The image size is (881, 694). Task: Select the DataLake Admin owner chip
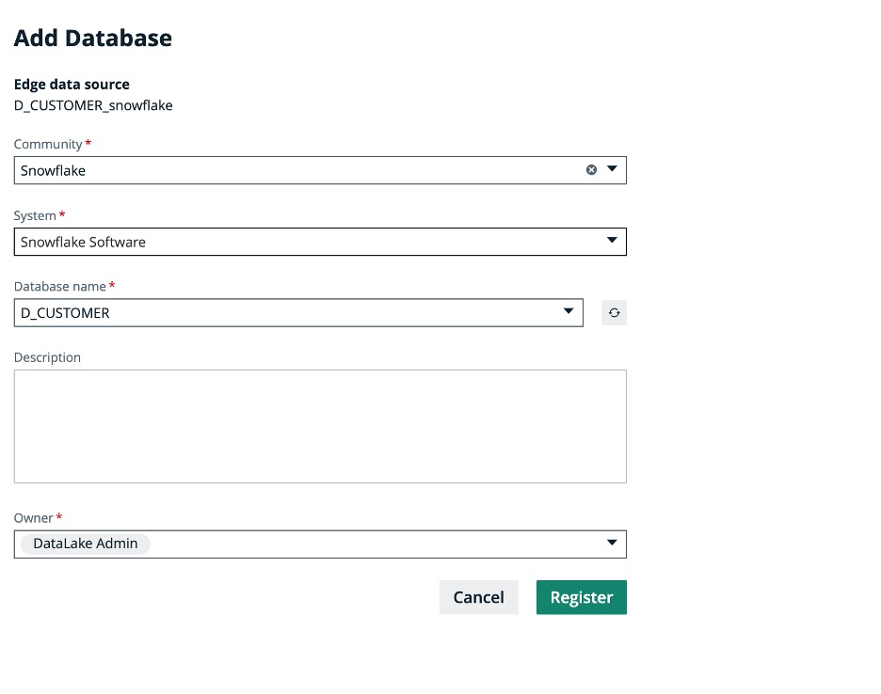point(85,544)
